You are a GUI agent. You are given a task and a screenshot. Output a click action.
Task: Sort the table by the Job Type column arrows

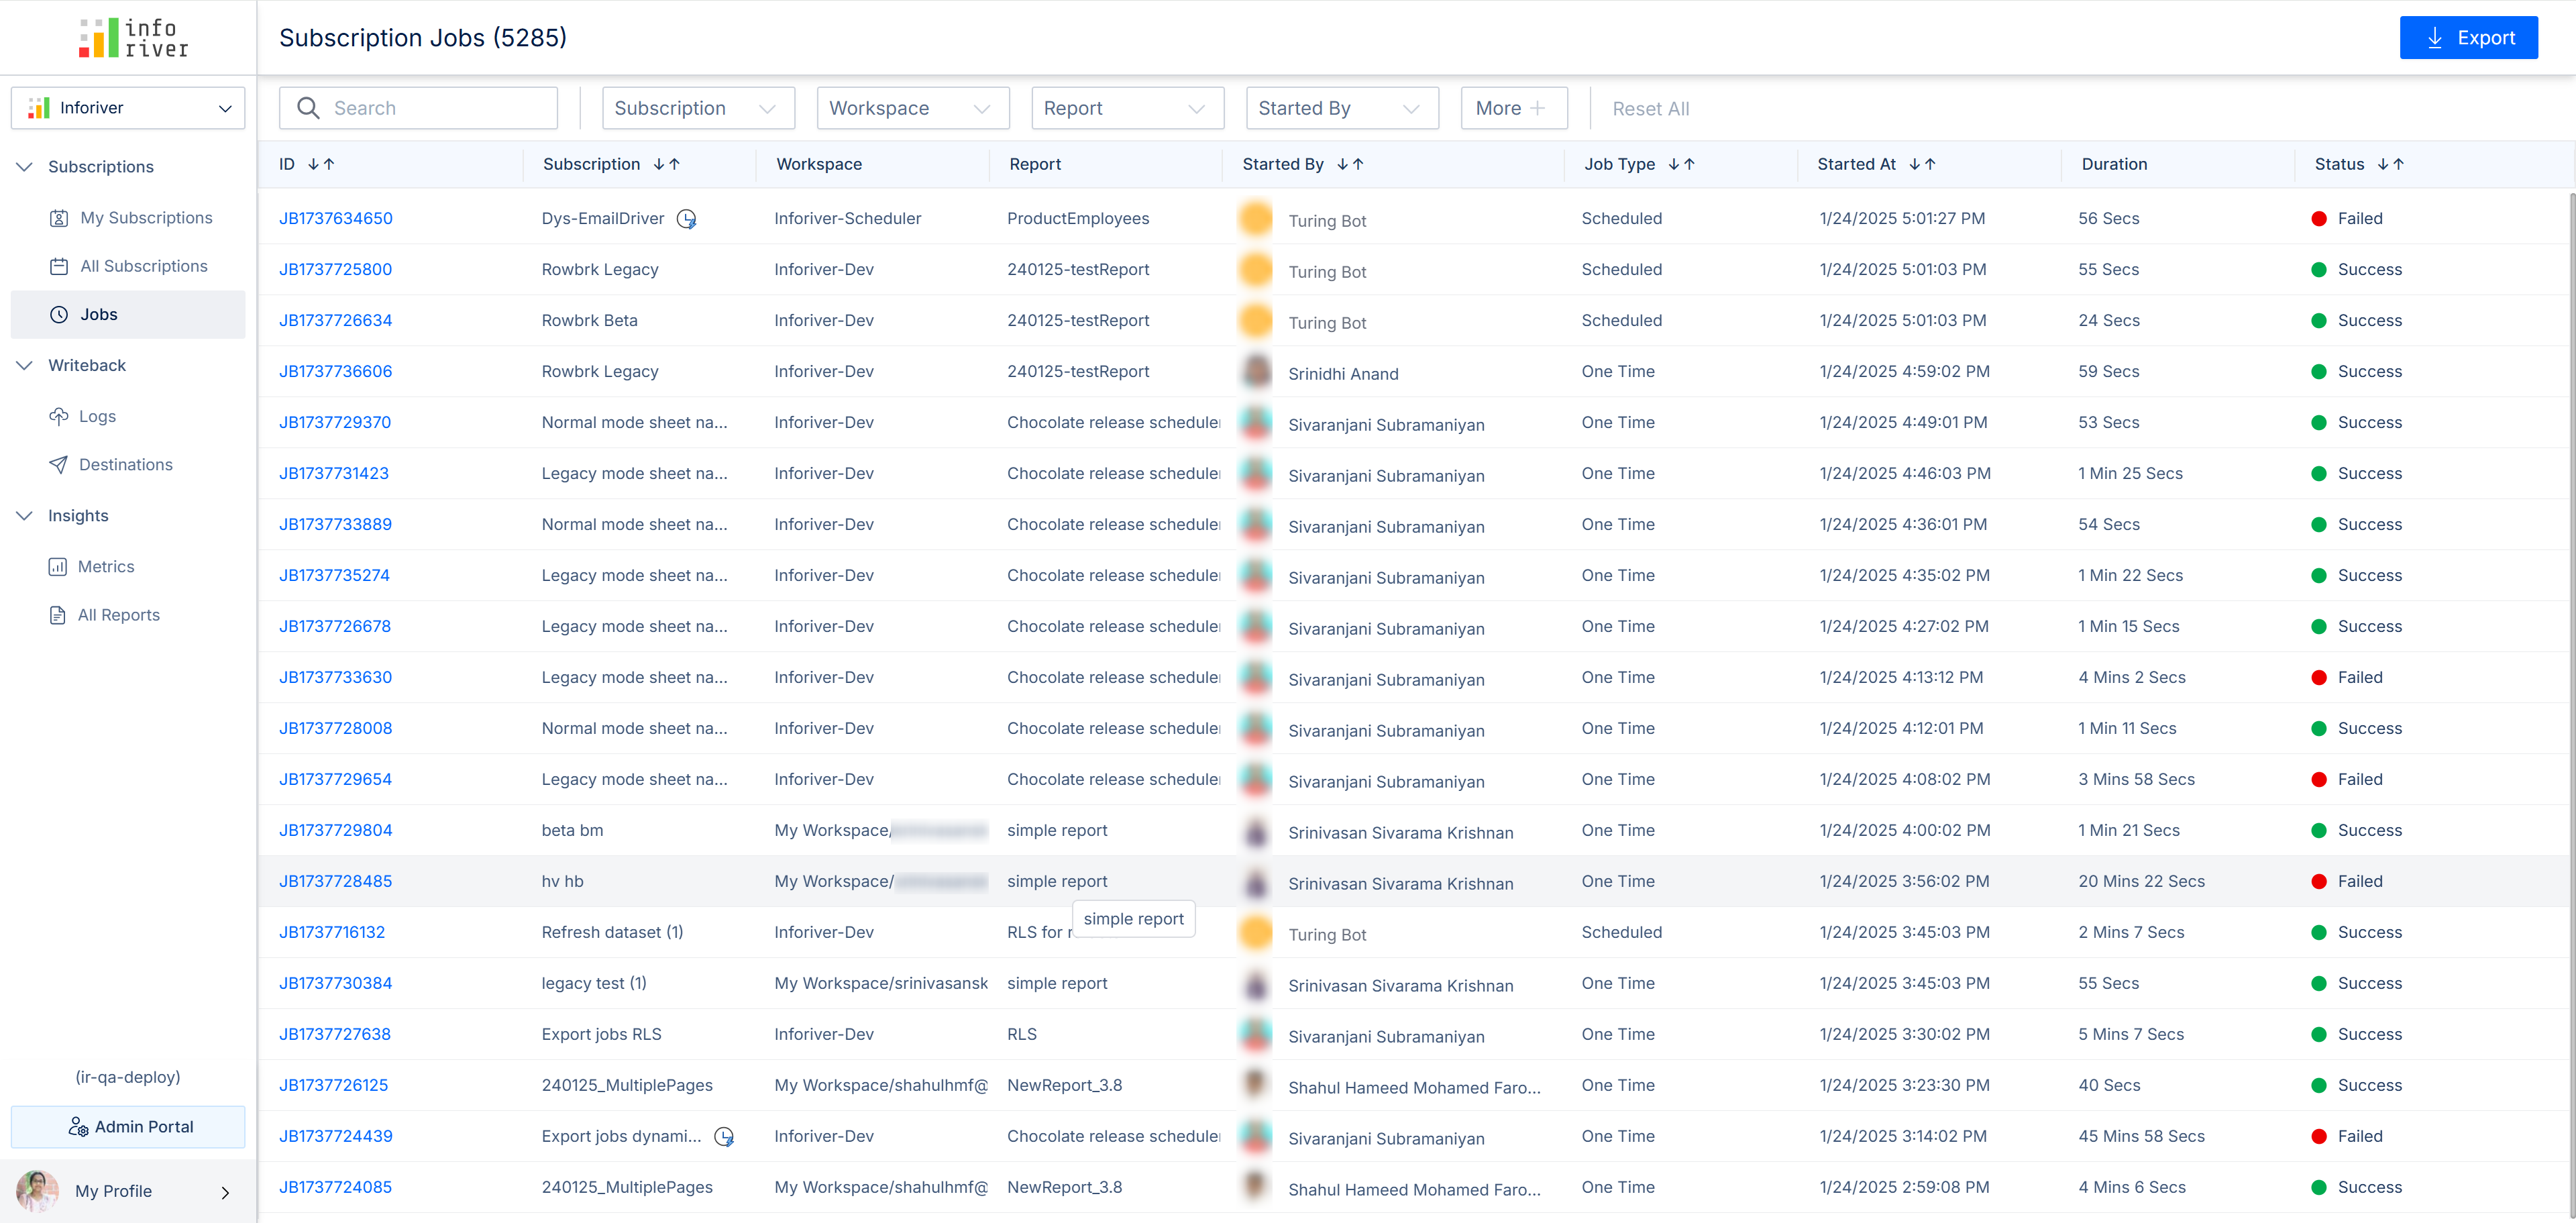tap(1681, 164)
